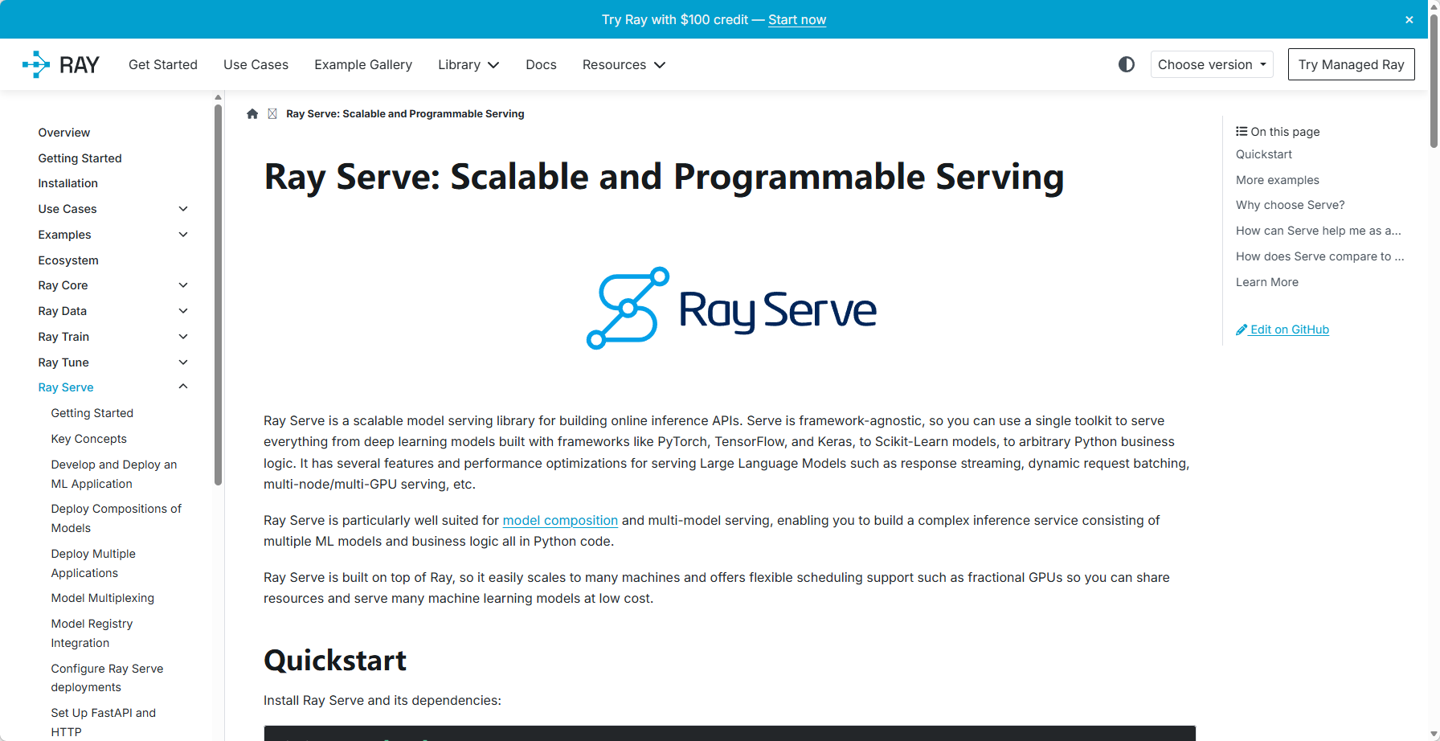Open Model Registry Integration page

coord(92,633)
